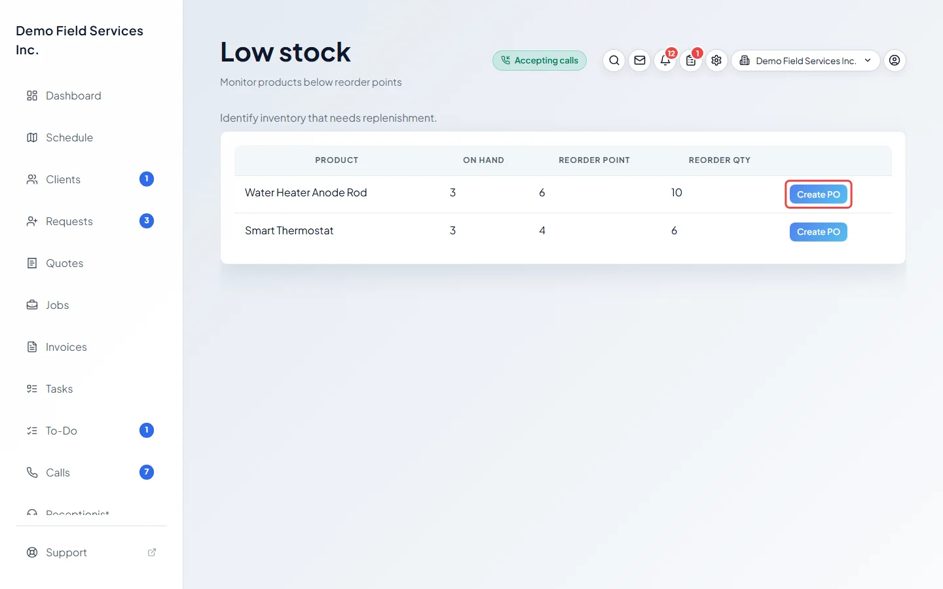This screenshot has width=943, height=589.
Task: Click the Calls phone icon in sidebar
Action: click(32, 473)
